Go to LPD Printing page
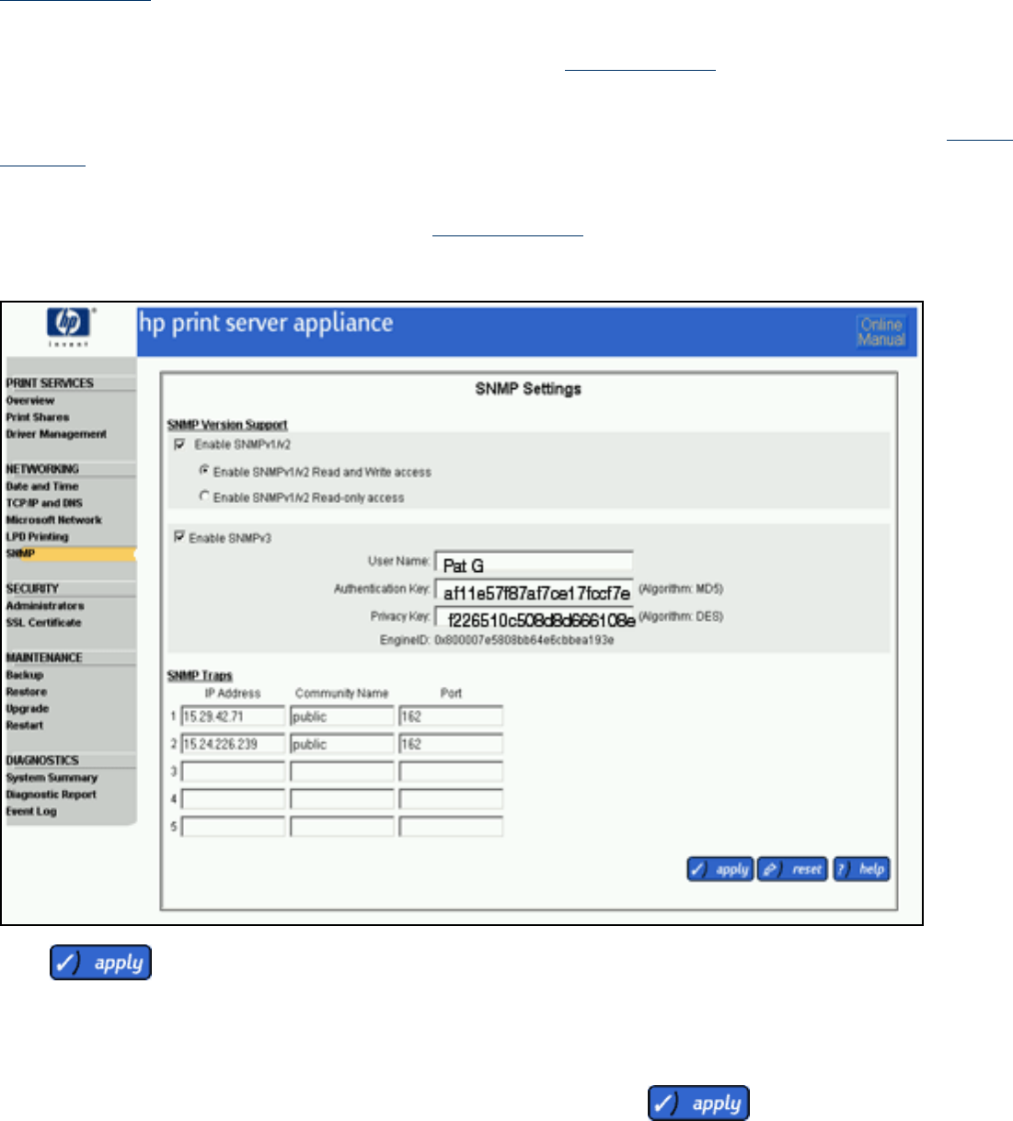 pyautogui.click(x=37, y=536)
